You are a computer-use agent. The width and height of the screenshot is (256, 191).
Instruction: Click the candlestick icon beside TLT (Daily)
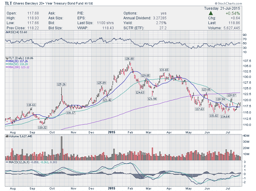pos(7,58)
